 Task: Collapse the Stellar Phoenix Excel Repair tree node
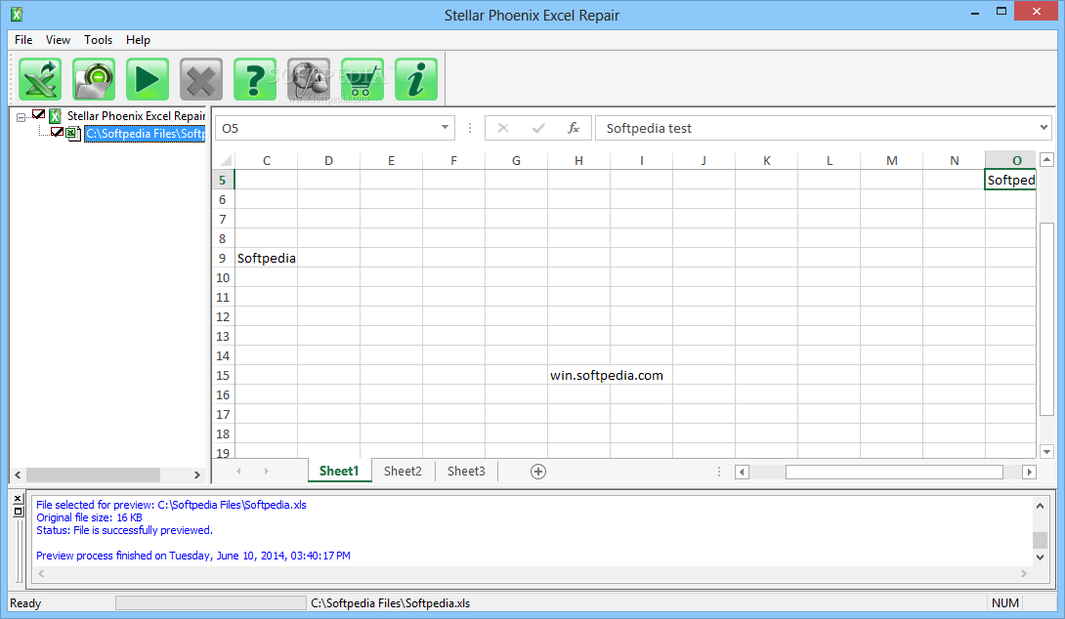tap(21, 117)
